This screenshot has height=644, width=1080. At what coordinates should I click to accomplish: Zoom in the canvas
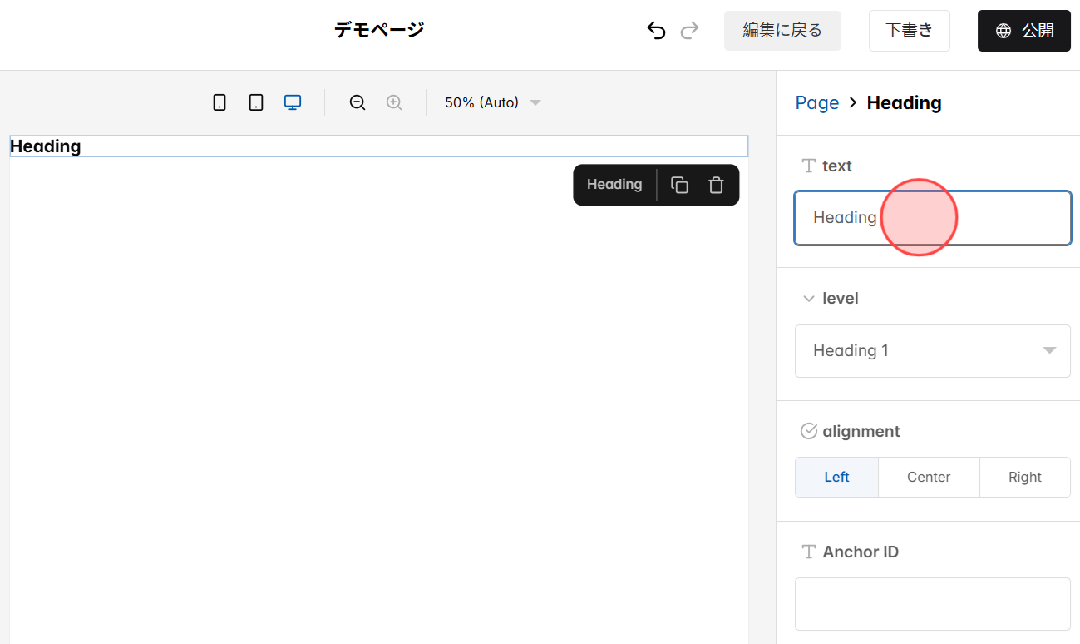tap(393, 102)
